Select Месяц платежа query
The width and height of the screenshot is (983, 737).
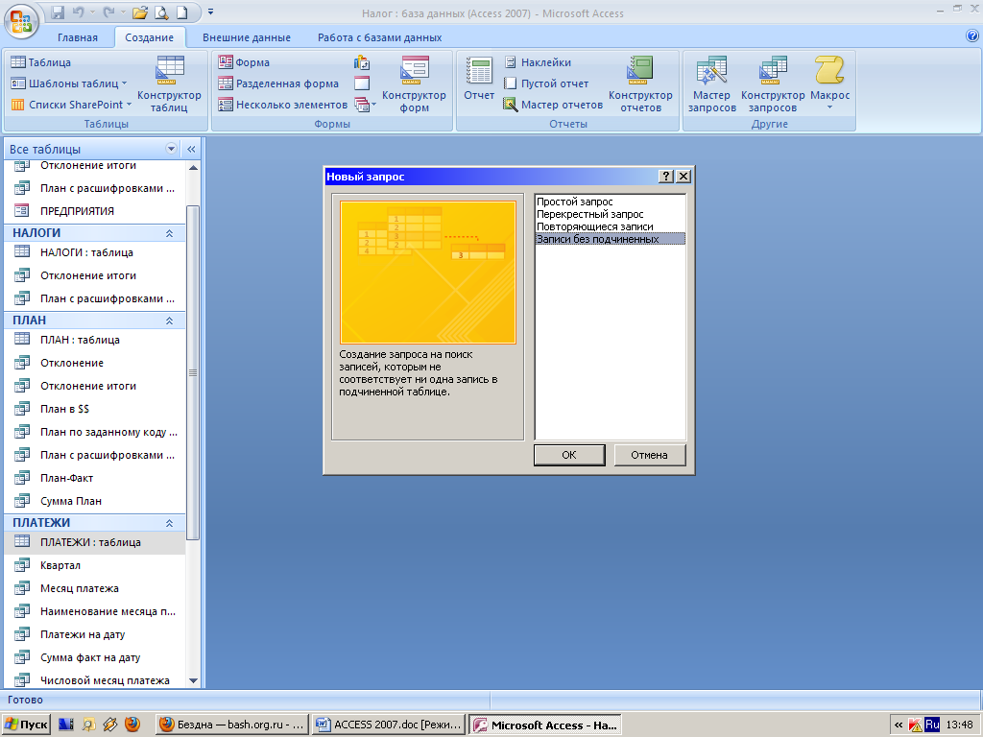[x=95, y=588]
